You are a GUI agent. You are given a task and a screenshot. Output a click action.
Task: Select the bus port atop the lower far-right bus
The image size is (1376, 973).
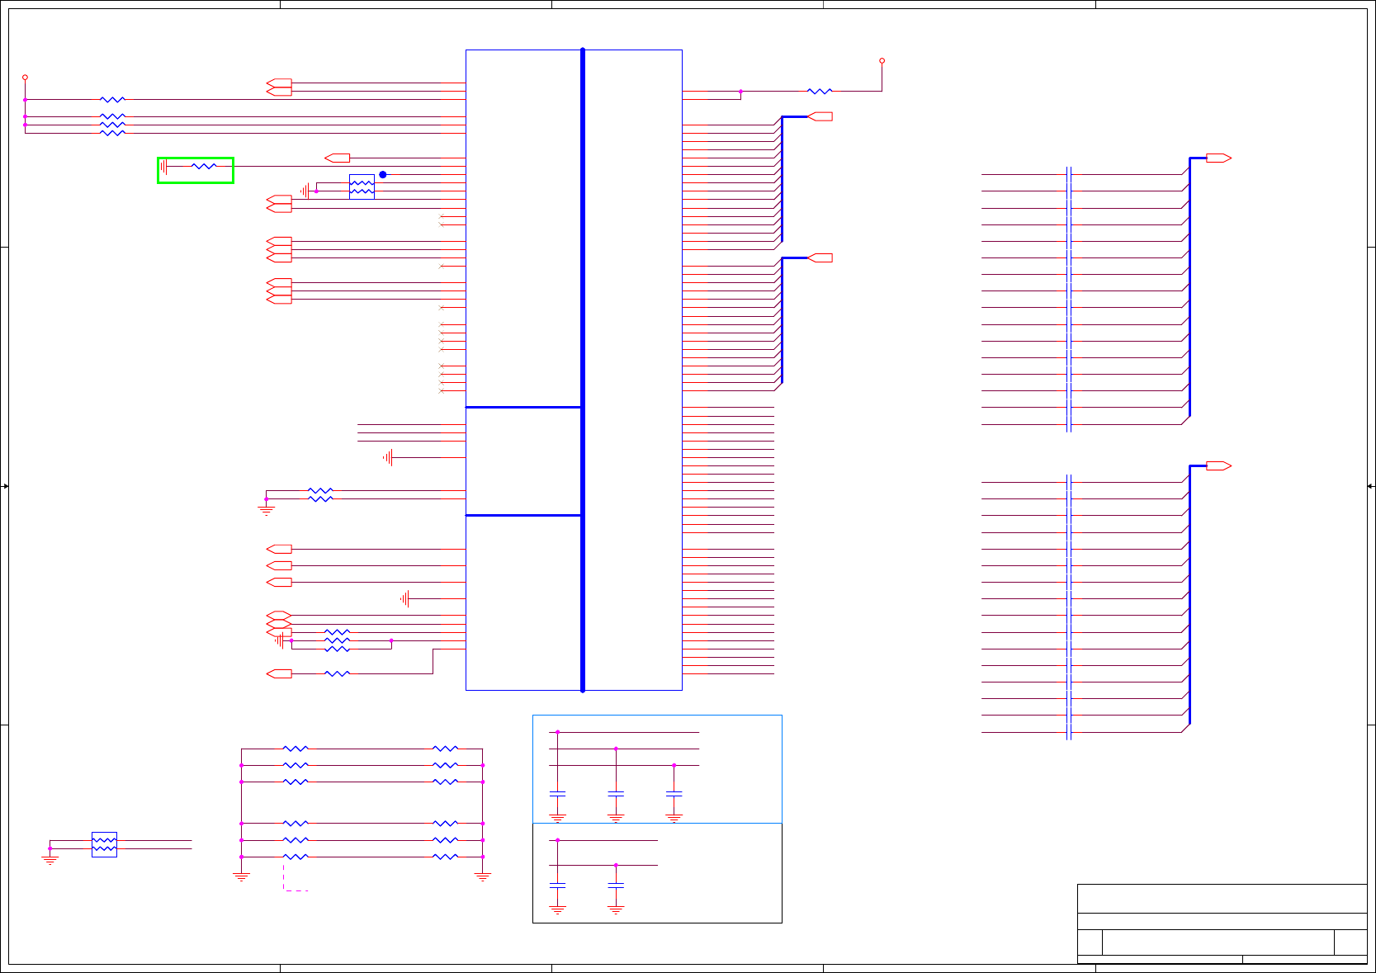(1218, 465)
